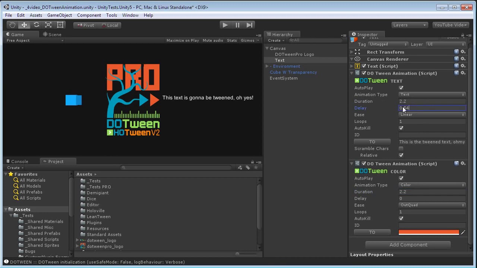477x268 pixels.
Task: Open Animation Type Color dropdown
Action: tap(432, 185)
